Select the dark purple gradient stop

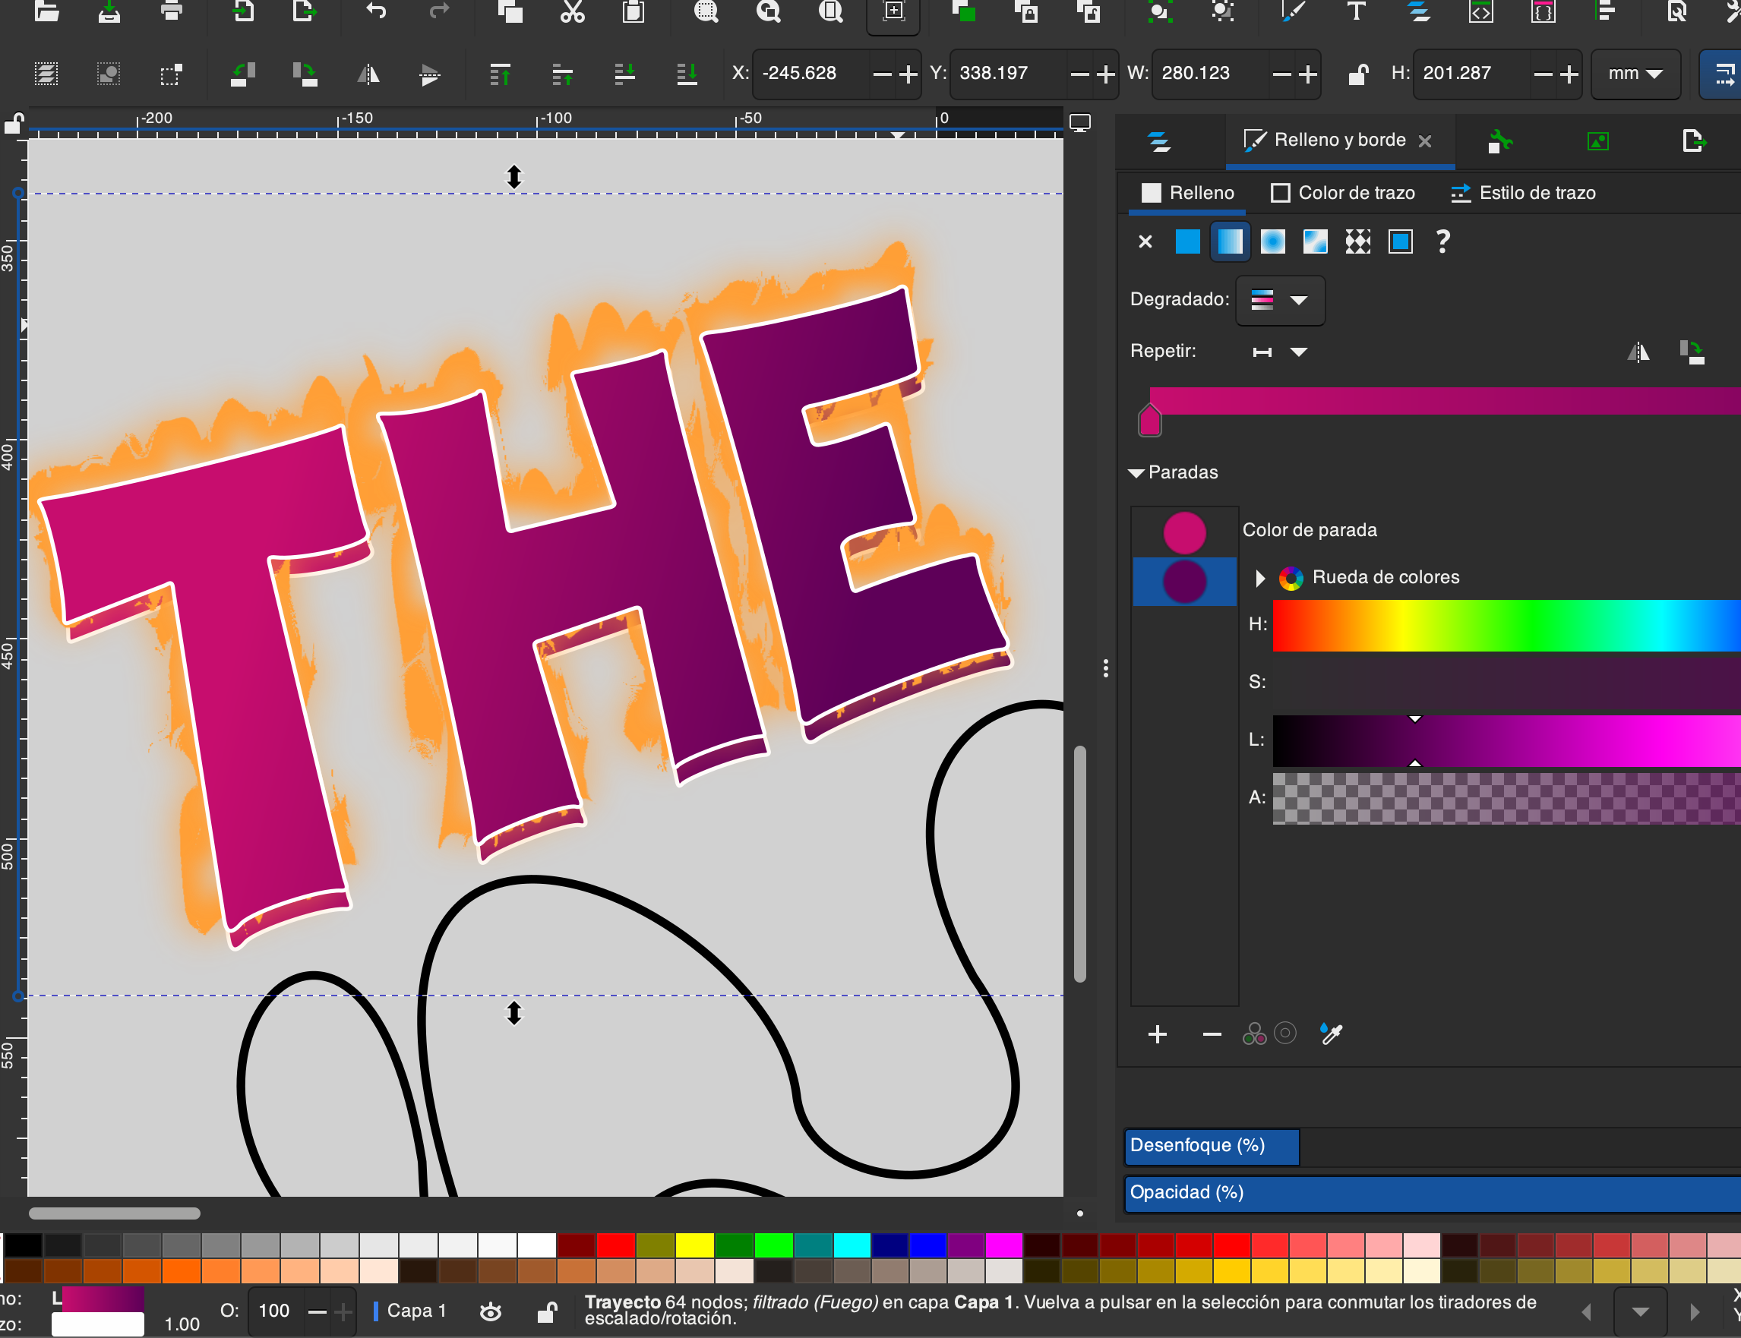[1184, 582]
